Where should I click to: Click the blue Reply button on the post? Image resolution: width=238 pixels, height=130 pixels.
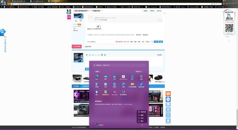click(x=161, y=42)
